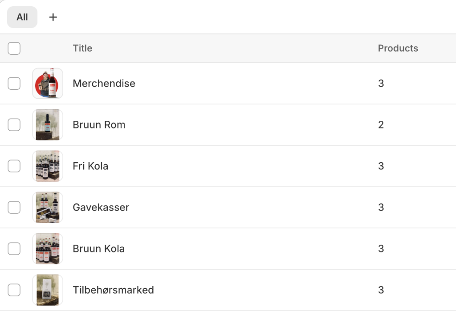Check the Bruun Rom row checkbox
This screenshot has width=456, height=311.
tap(14, 125)
